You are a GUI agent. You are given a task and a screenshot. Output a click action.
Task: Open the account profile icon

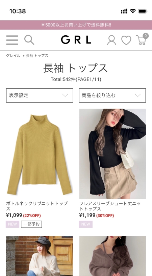111,40
